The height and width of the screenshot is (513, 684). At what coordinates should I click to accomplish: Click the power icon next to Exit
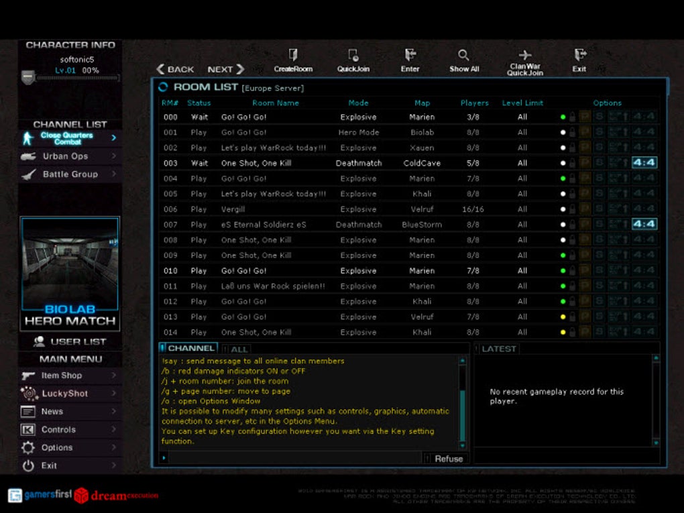point(28,466)
